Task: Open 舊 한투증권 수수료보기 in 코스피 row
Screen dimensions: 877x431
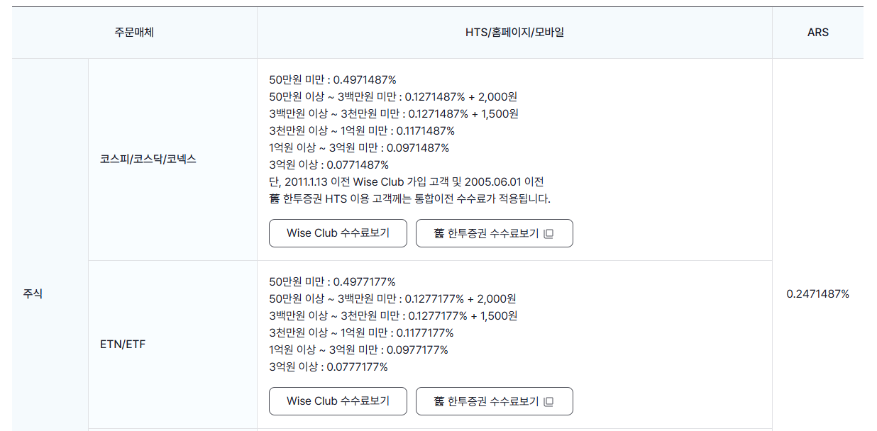Action: click(494, 233)
